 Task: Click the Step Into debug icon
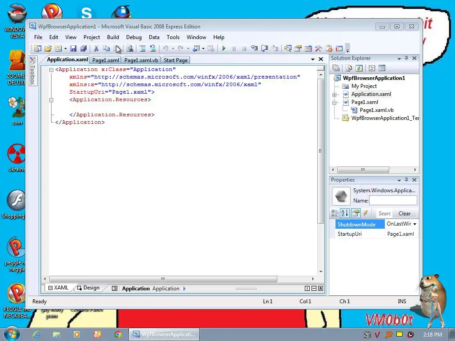click(255, 48)
